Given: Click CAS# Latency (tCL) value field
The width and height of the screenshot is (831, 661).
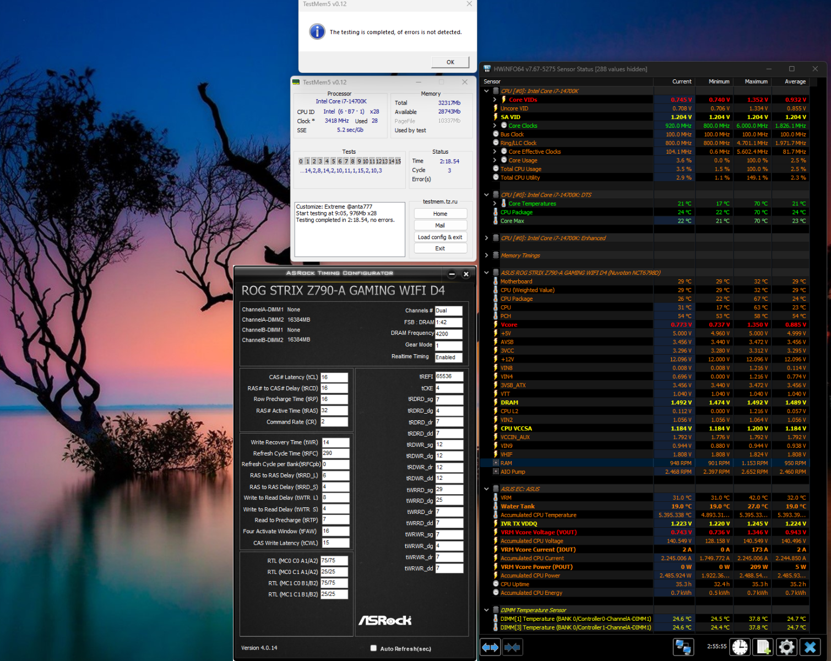Looking at the screenshot, I should 334,377.
